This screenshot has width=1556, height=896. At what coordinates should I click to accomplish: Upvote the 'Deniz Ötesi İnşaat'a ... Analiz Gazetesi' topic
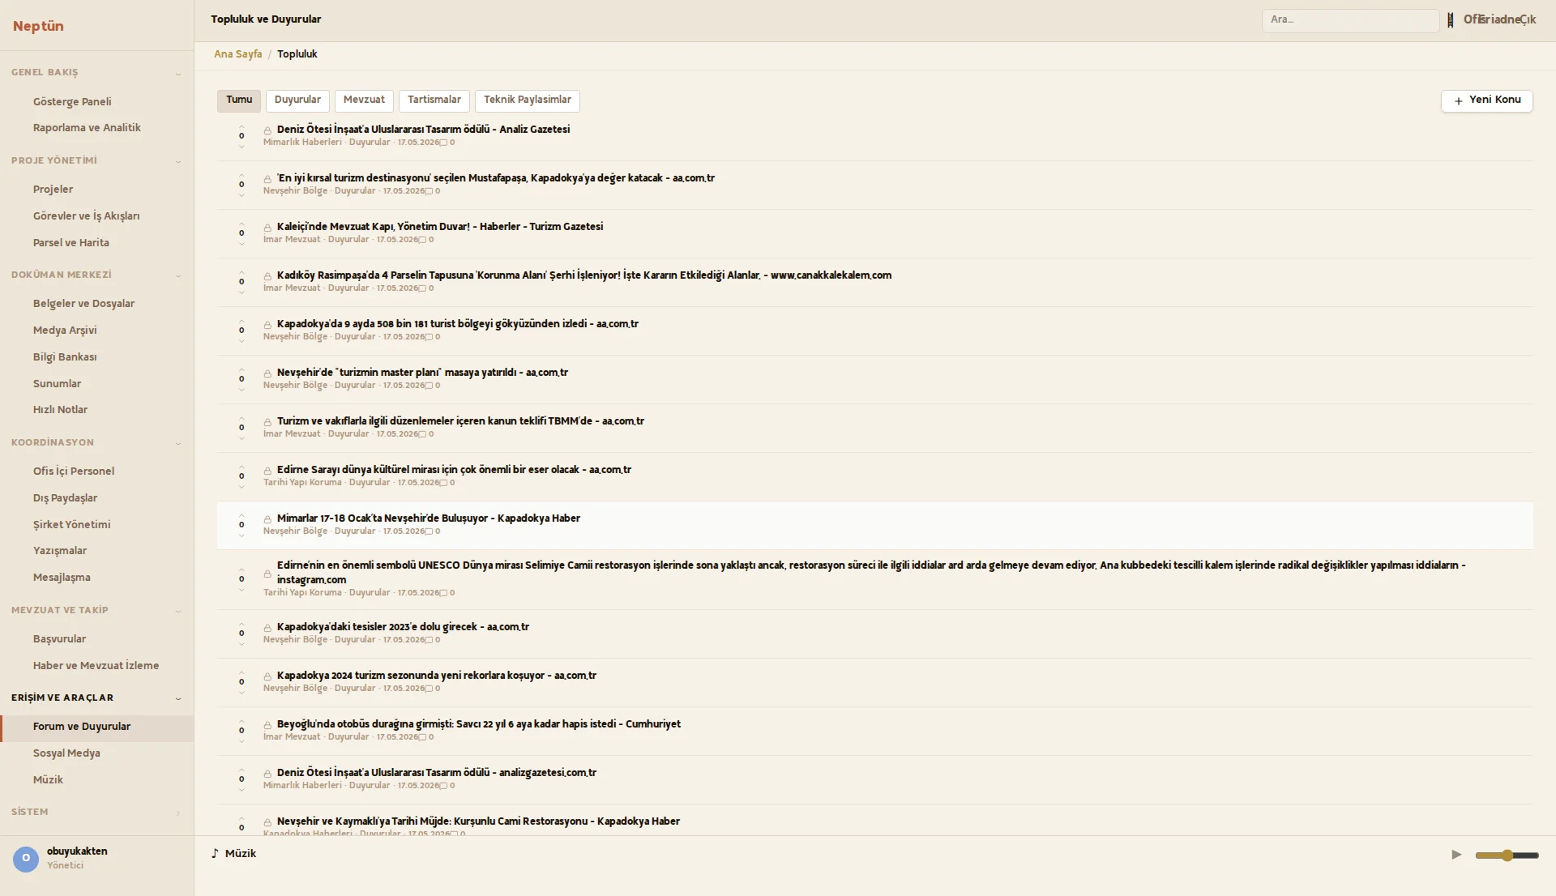point(242,126)
